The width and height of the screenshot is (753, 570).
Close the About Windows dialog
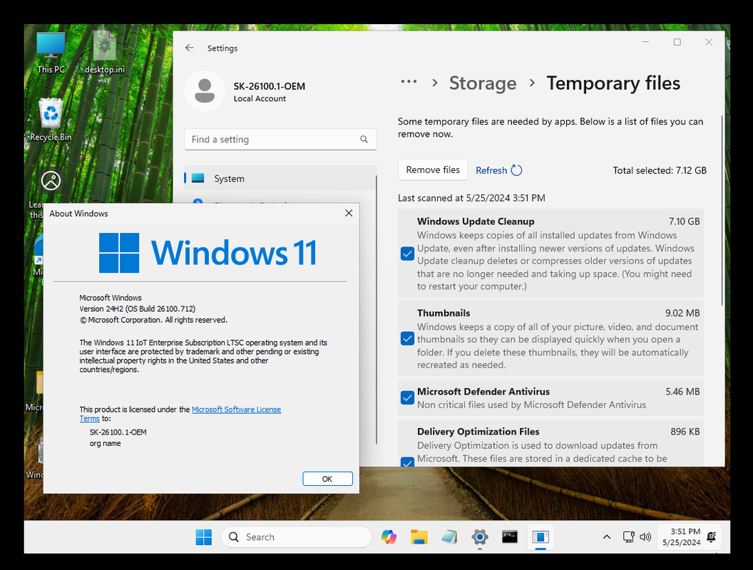(349, 213)
